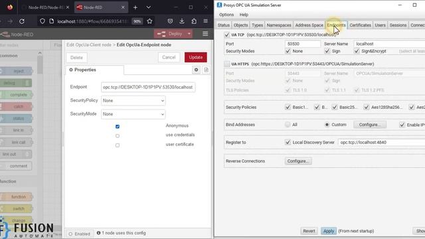Select the inject node in palette
The image size is (425, 239).
pos(16,71)
